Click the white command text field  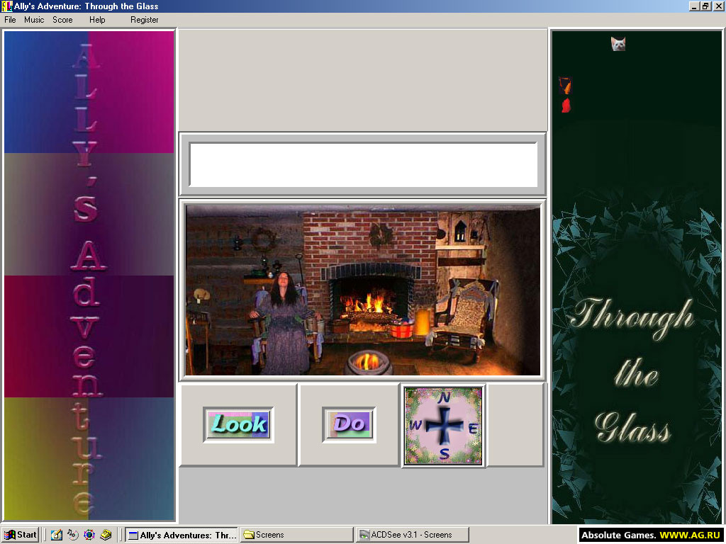click(x=363, y=164)
